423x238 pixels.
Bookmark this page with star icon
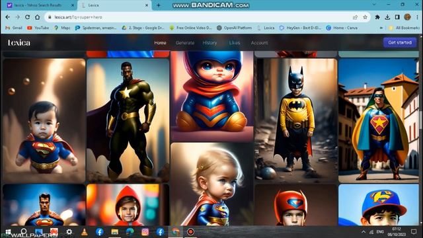365,17
